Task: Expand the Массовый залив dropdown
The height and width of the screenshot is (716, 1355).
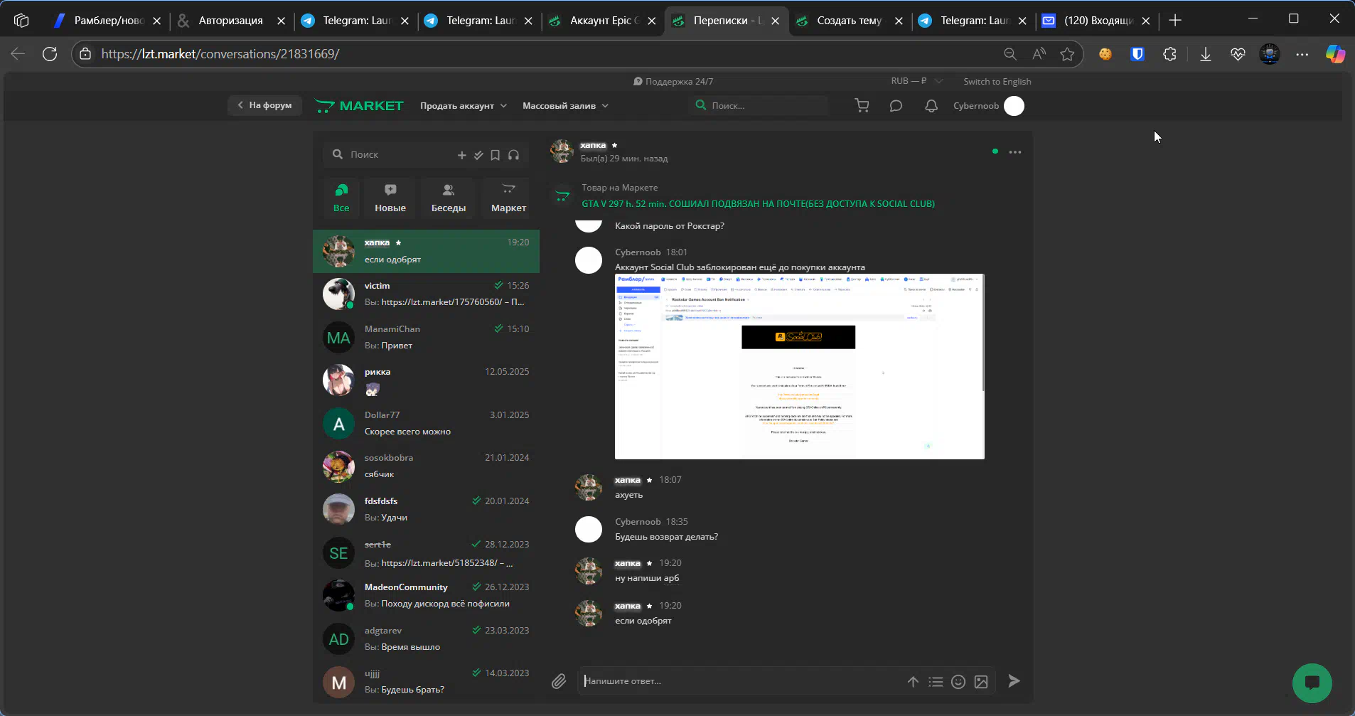Action: click(x=565, y=106)
